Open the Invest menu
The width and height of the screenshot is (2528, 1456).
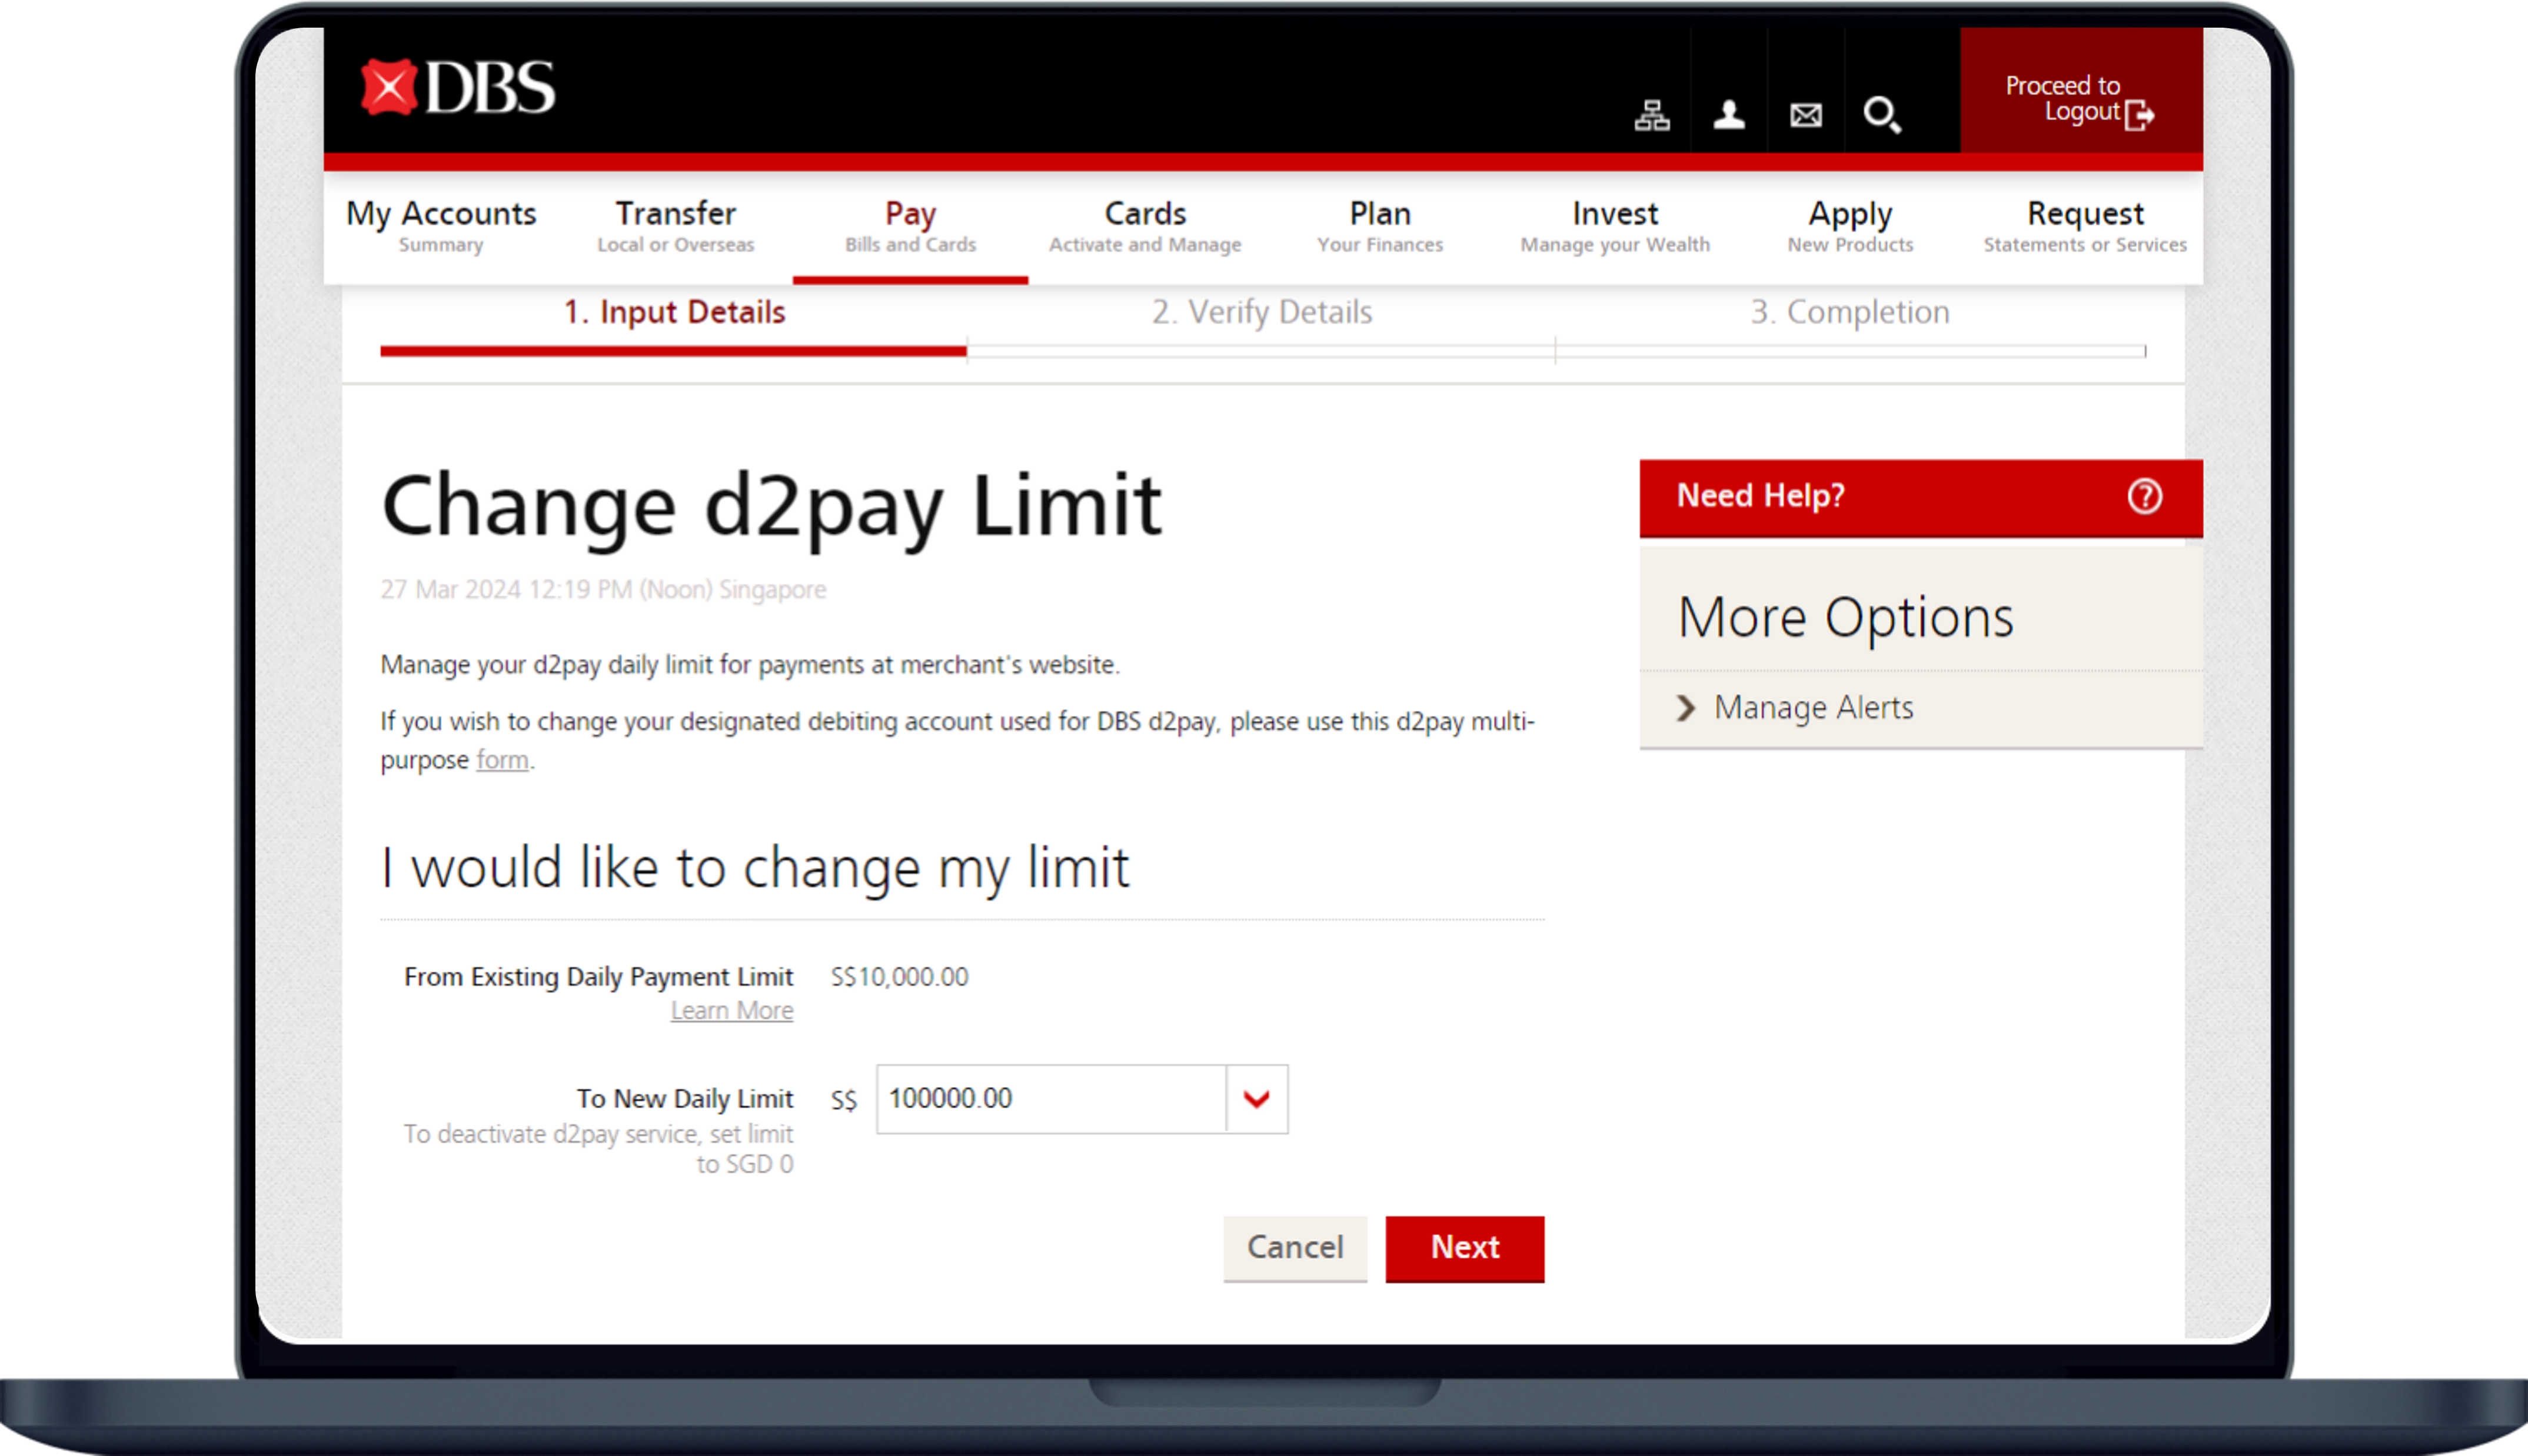[1615, 227]
